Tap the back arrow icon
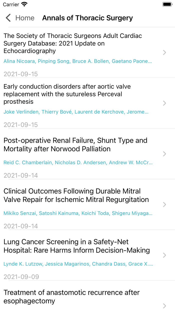 pyautogui.click(x=8, y=18)
